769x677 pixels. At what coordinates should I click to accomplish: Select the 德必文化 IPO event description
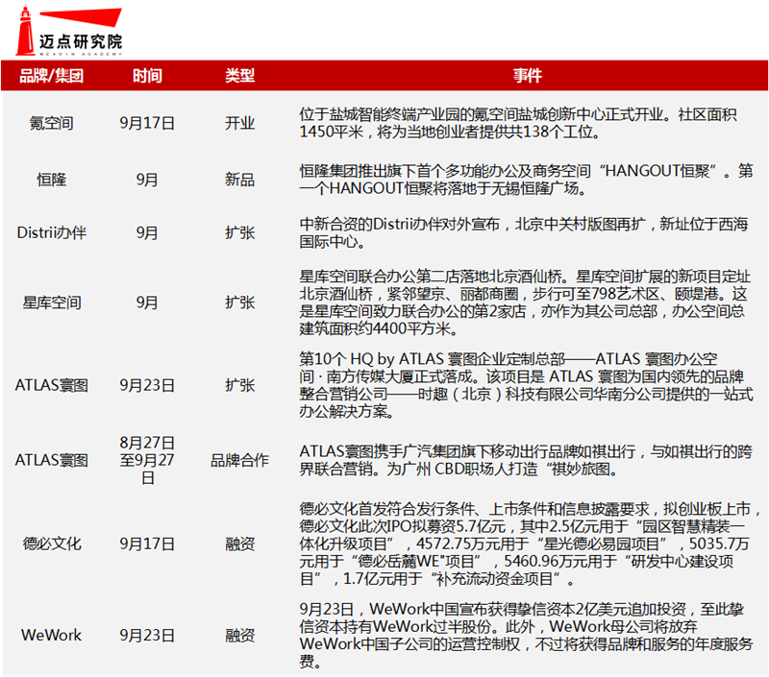pyautogui.click(x=527, y=544)
